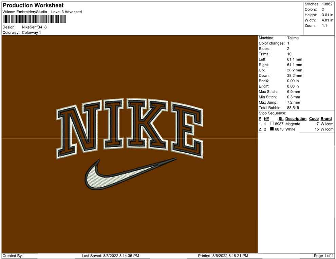The image size is (336, 259).
Task: Click the 'Magenta' description in stop row 1
Action: pos(293,124)
